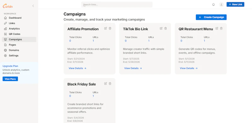Go to Links in sidebar

click(x=19, y=23)
